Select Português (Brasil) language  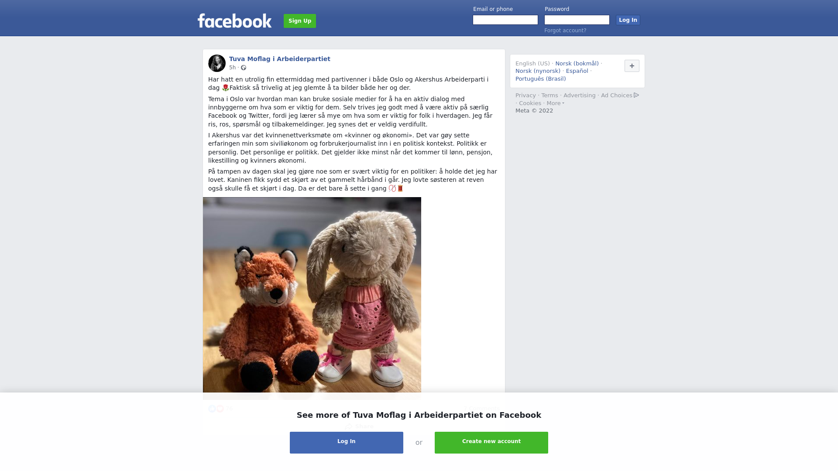(541, 79)
